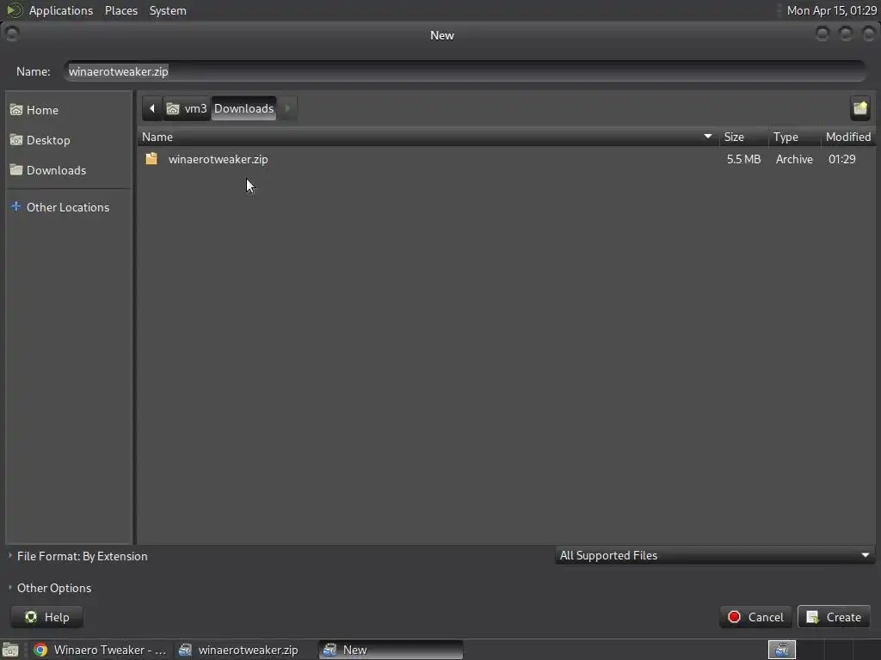Click the forward arrow in path bar

click(287, 108)
